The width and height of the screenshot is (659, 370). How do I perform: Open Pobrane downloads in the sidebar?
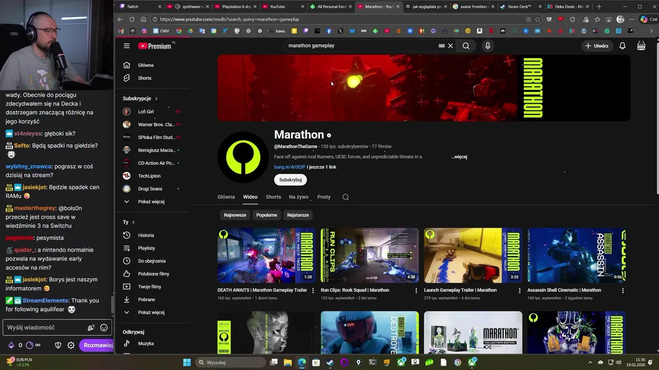pyautogui.click(x=146, y=300)
